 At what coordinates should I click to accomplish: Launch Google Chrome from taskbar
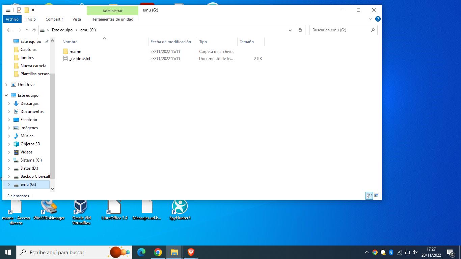[x=158, y=252]
